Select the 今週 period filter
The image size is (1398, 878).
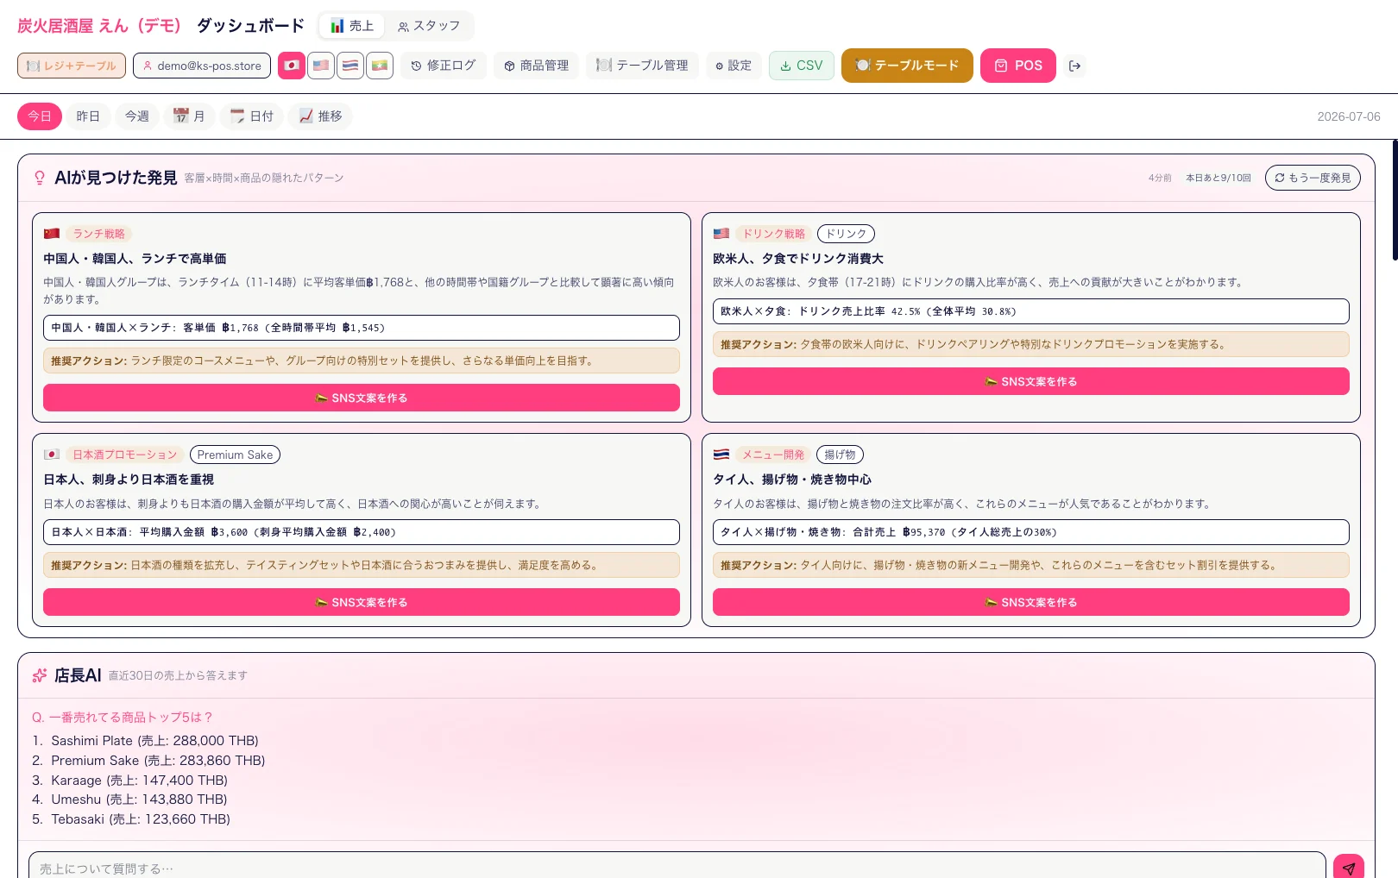(137, 116)
